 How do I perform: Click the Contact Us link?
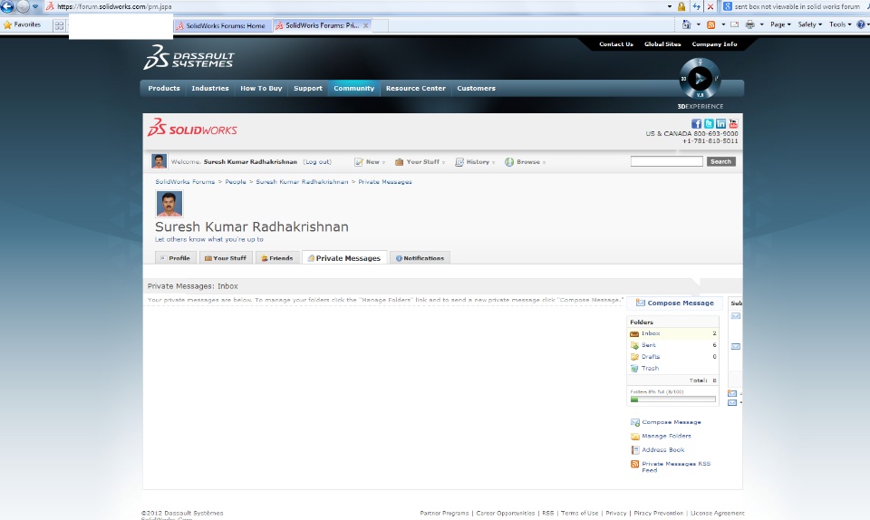tap(616, 43)
